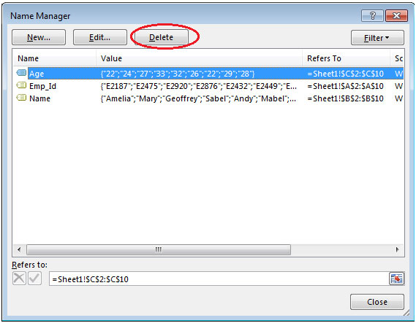Click the partially visible Sc column header
This screenshot has height=323, width=416.
click(398, 58)
